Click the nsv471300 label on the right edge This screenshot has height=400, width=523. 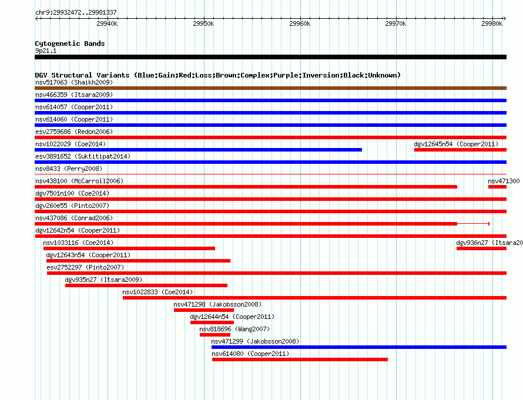click(x=504, y=181)
